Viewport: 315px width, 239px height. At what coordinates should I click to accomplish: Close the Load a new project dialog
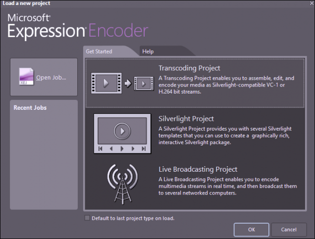click(312, 3)
